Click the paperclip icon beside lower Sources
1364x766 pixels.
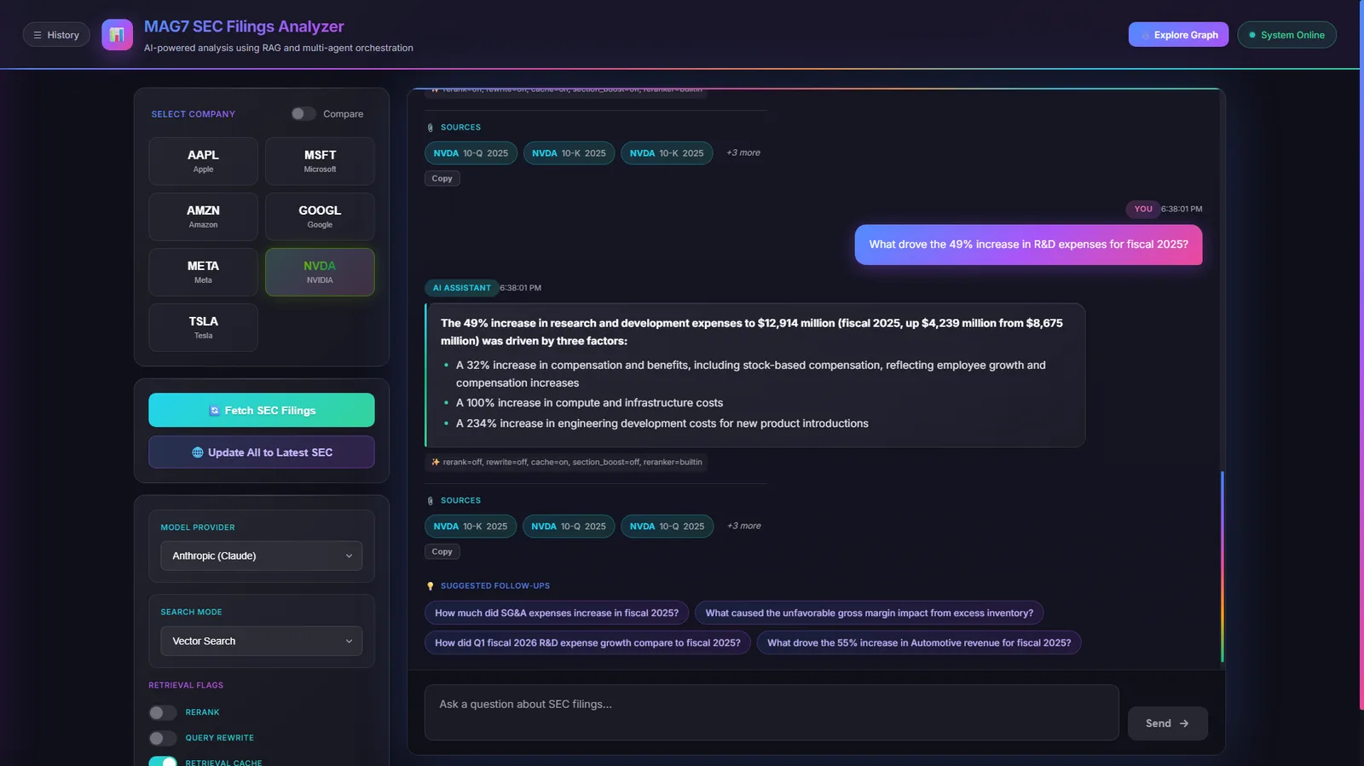431,501
